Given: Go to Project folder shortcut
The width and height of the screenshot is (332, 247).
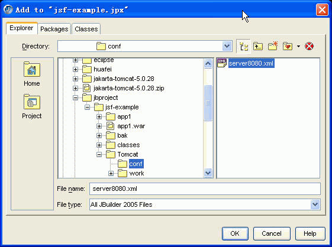Looking at the screenshot, I should pyautogui.click(x=32, y=106).
